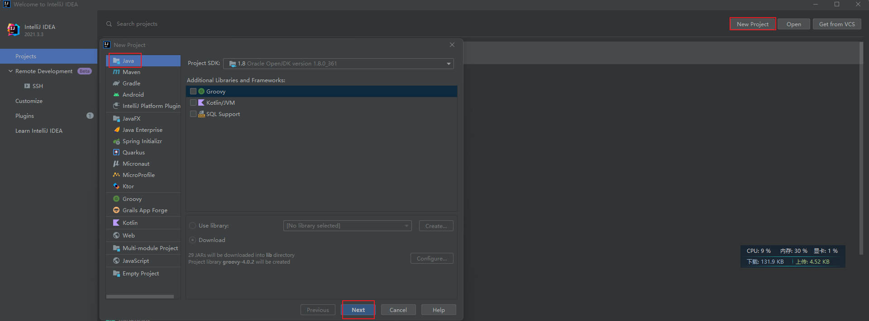The height and width of the screenshot is (321, 869).
Task: Click the Beta badge beside Remote Development
Action: (85, 71)
